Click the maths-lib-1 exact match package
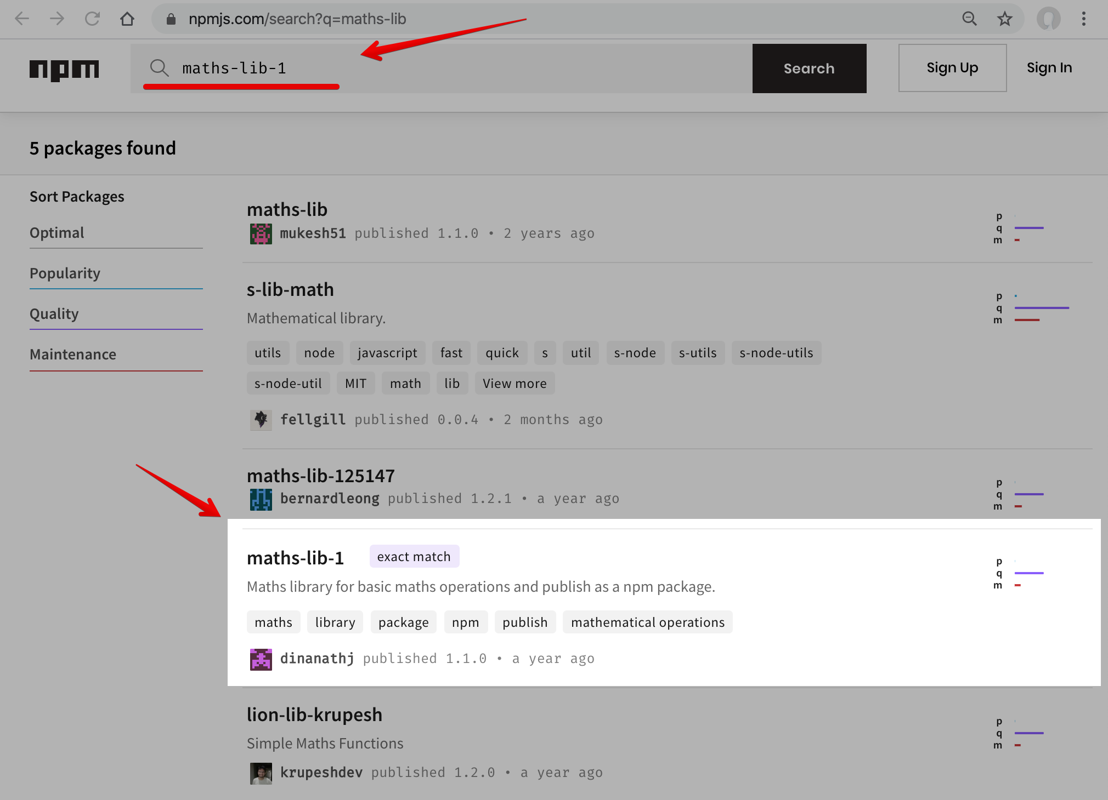 point(295,556)
